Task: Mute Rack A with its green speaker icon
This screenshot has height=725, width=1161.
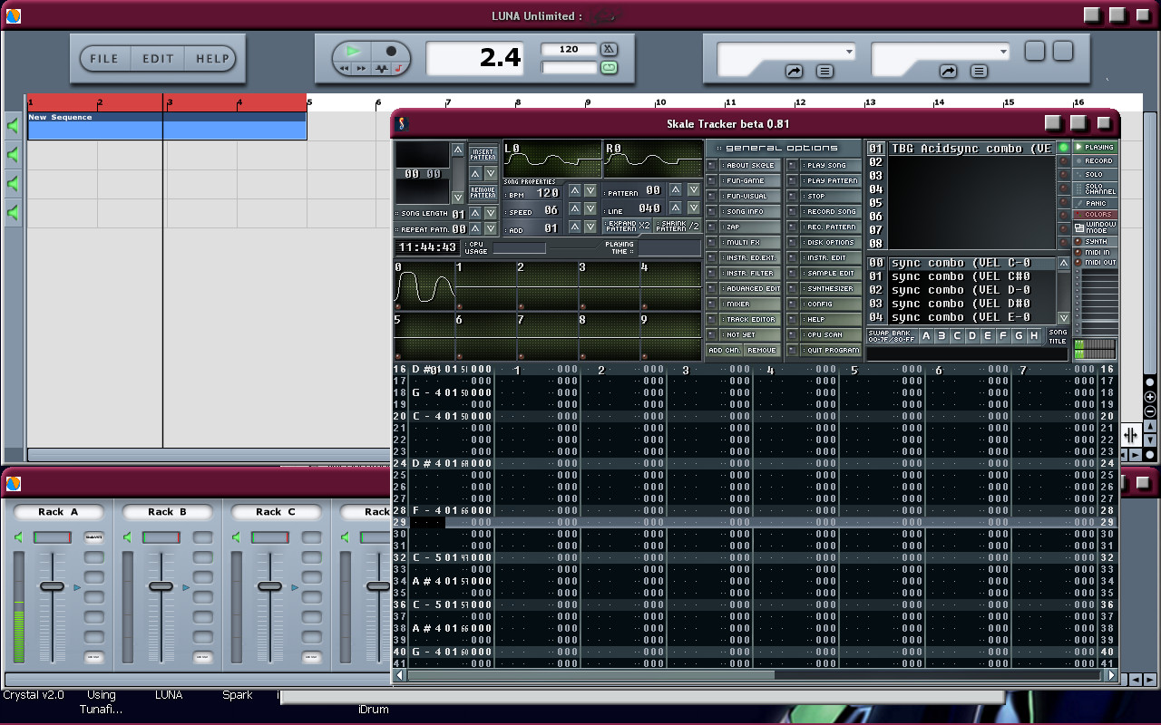Action: [18, 538]
